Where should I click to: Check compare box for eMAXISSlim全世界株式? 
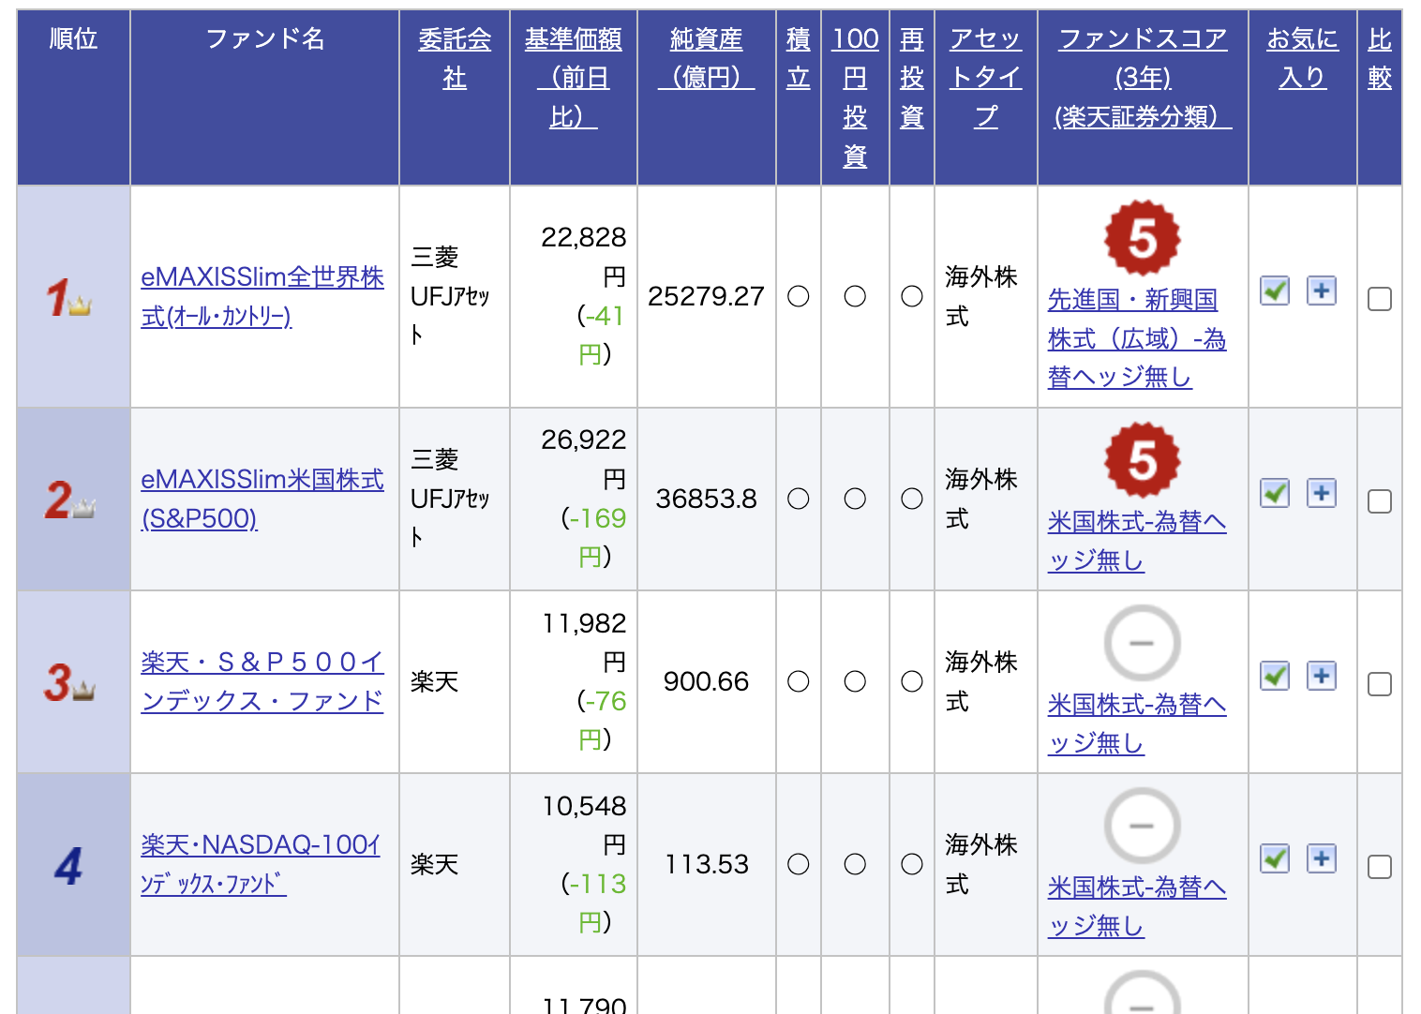point(1380,299)
